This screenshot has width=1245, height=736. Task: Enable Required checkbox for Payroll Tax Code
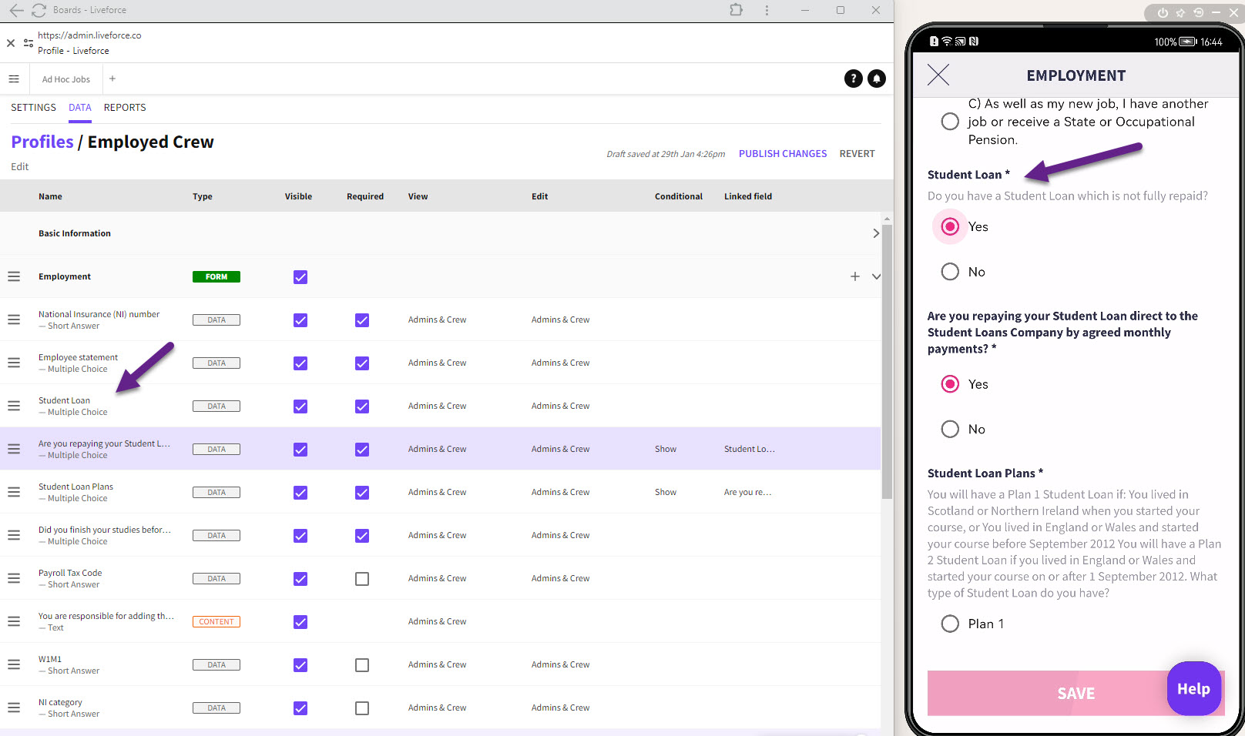[362, 579]
